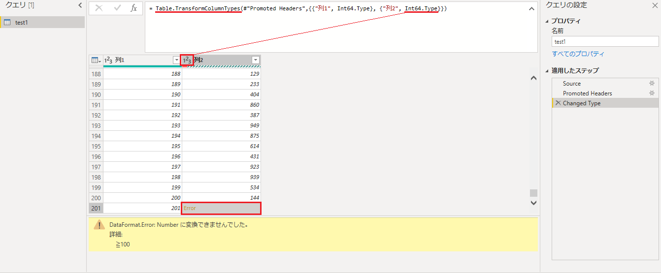
Task: Click the vertical scrollbar thumb of the grid
Action: 533,193
